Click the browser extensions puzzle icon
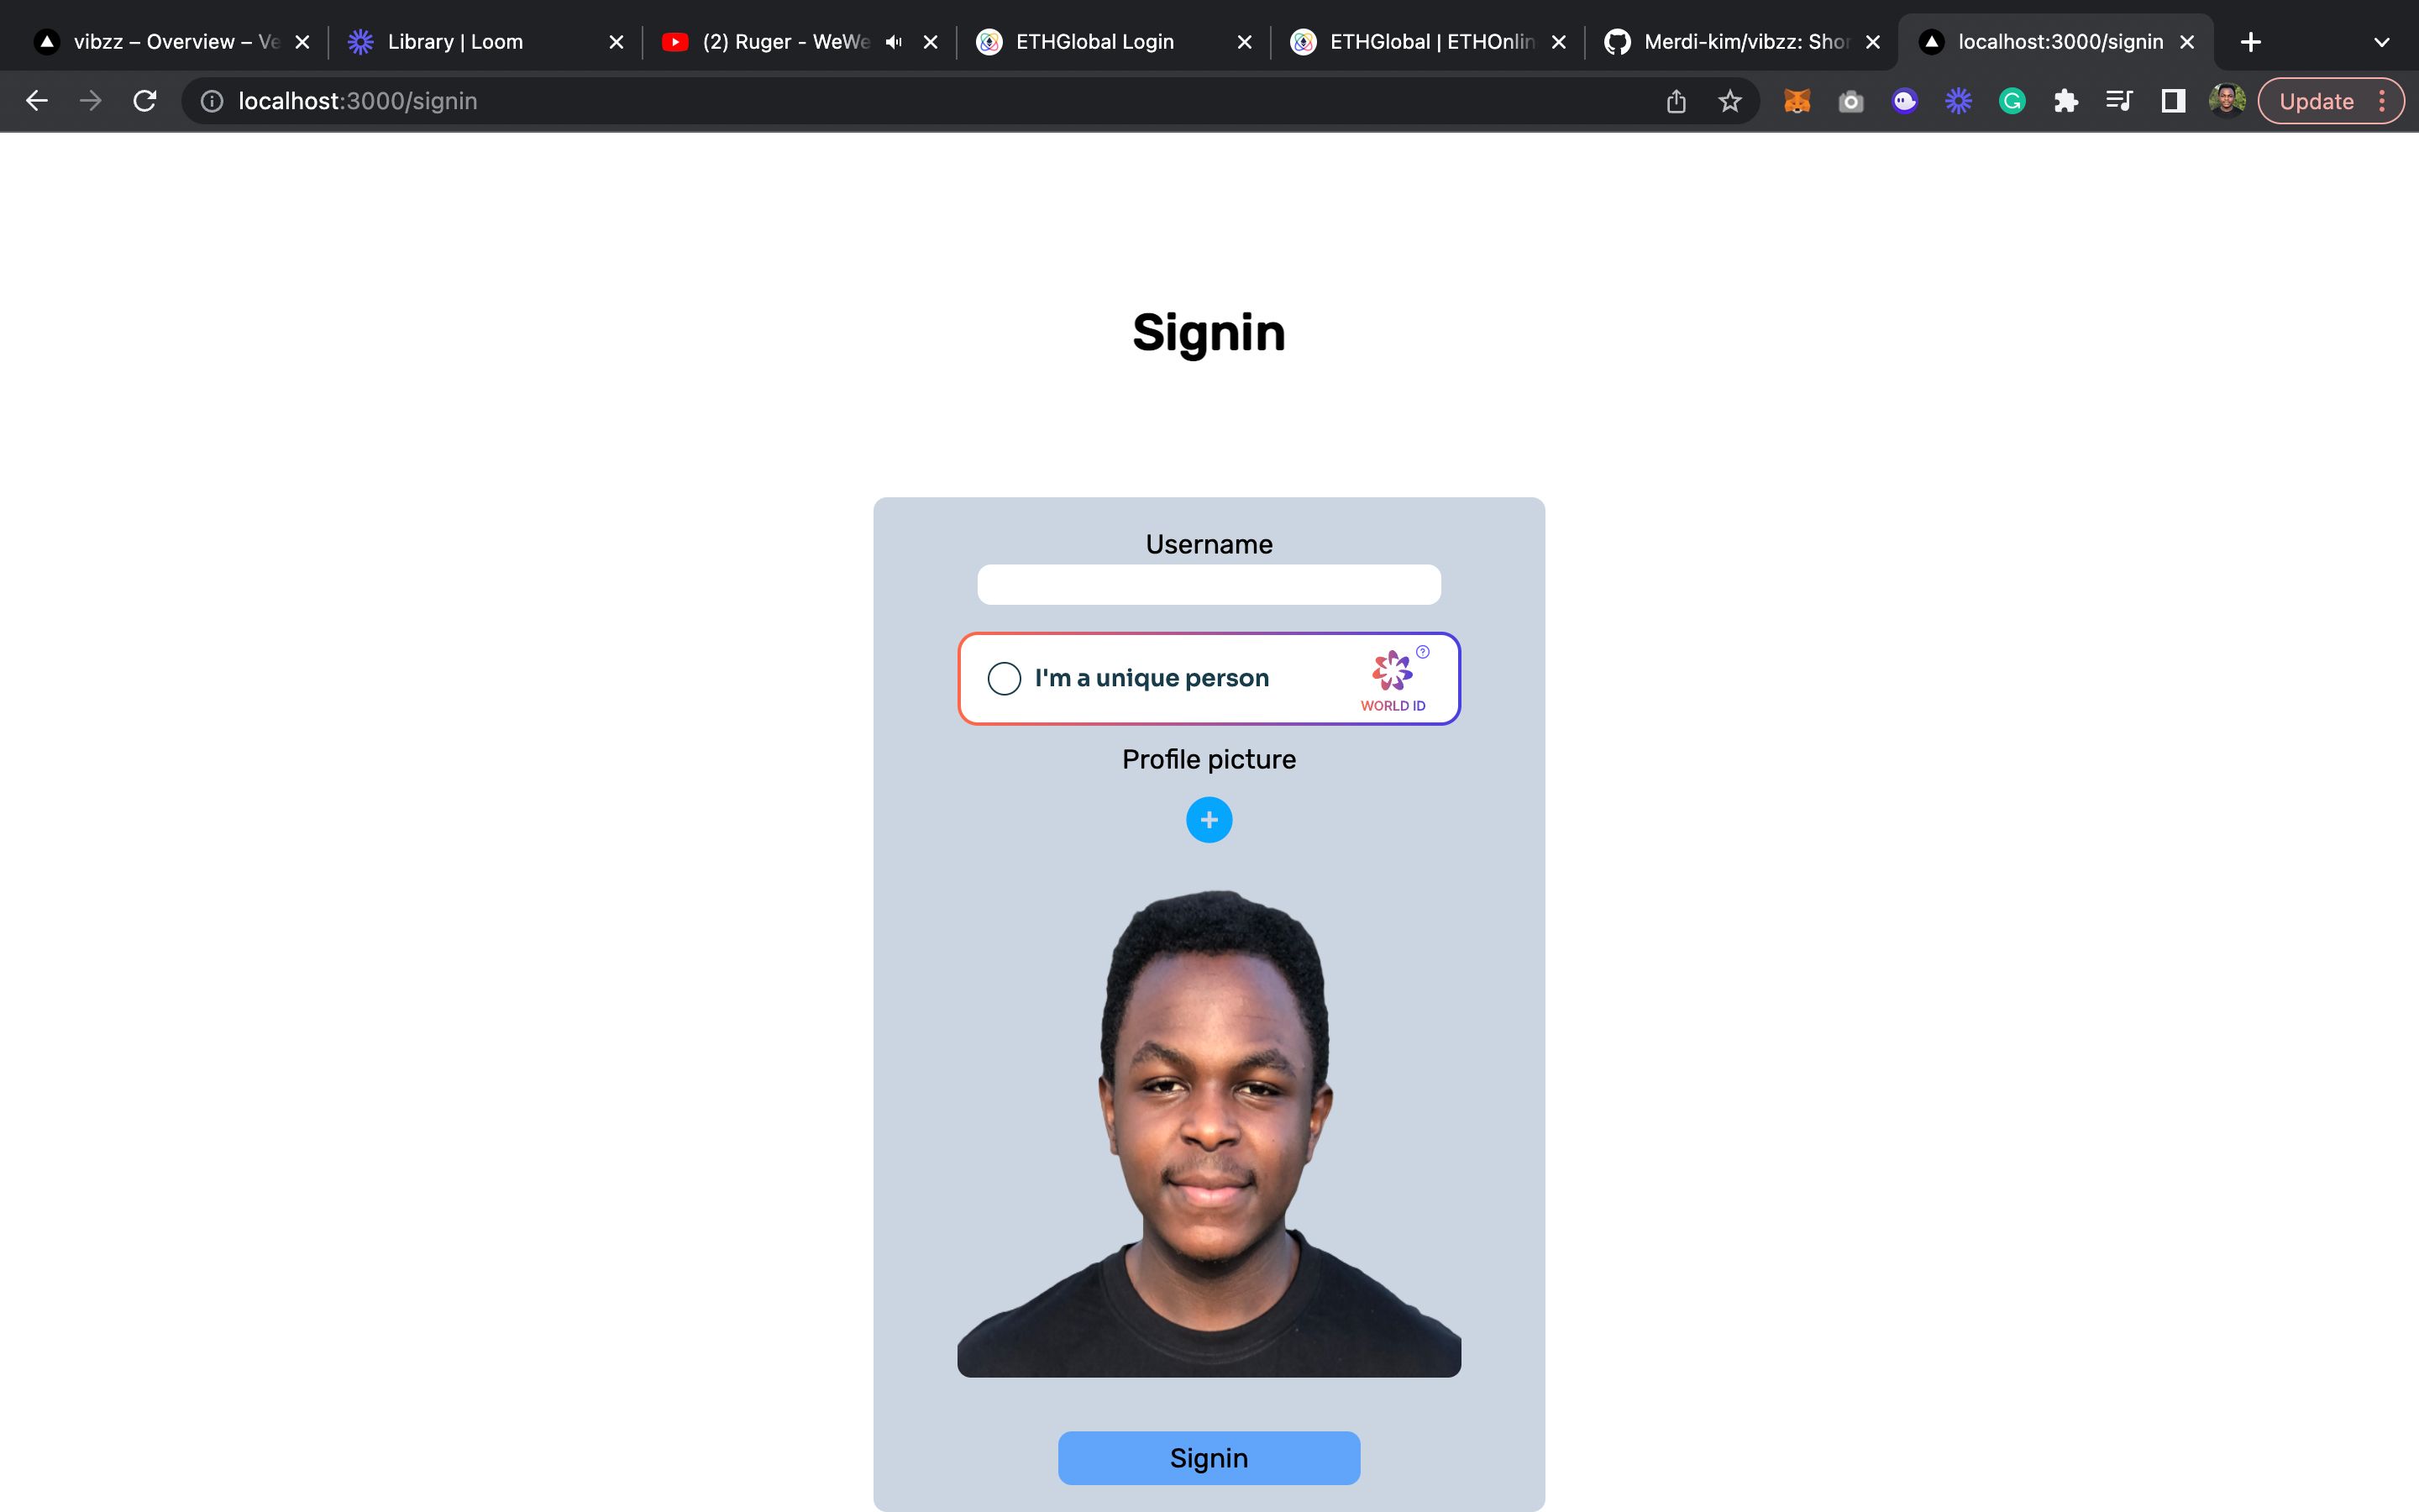This screenshot has width=2419, height=1512. coord(2065,101)
